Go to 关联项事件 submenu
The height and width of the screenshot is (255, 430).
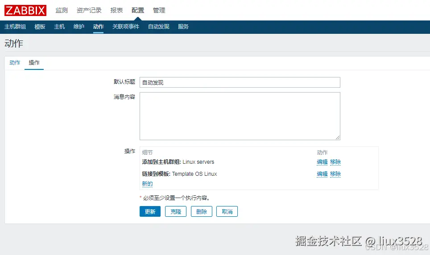[126, 27]
